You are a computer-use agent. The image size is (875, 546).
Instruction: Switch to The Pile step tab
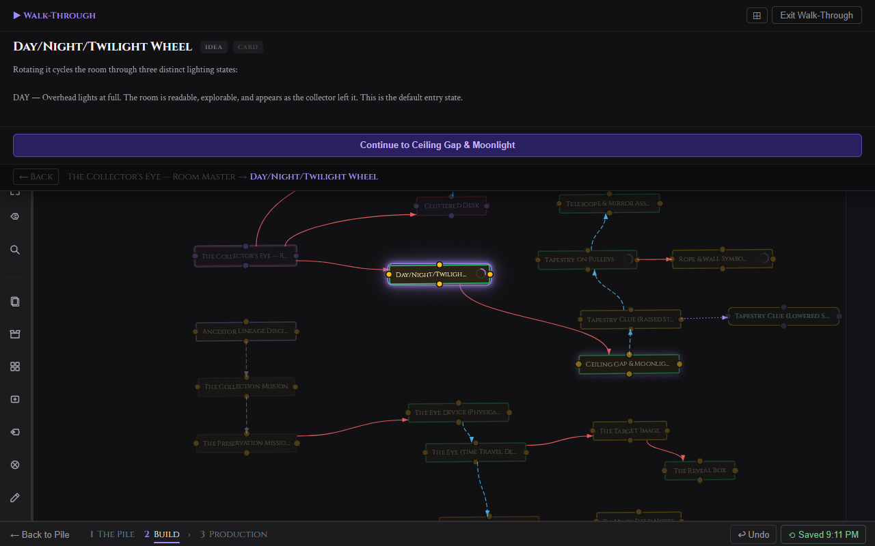112,534
